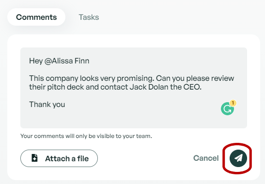265x184 pixels.
Task: Click the @Alissa Finn mention
Action: pyautogui.click(x=67, y=61)
